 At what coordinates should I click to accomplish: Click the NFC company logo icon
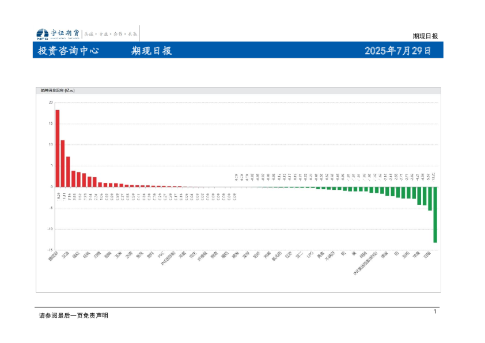[x=42, y=34]
